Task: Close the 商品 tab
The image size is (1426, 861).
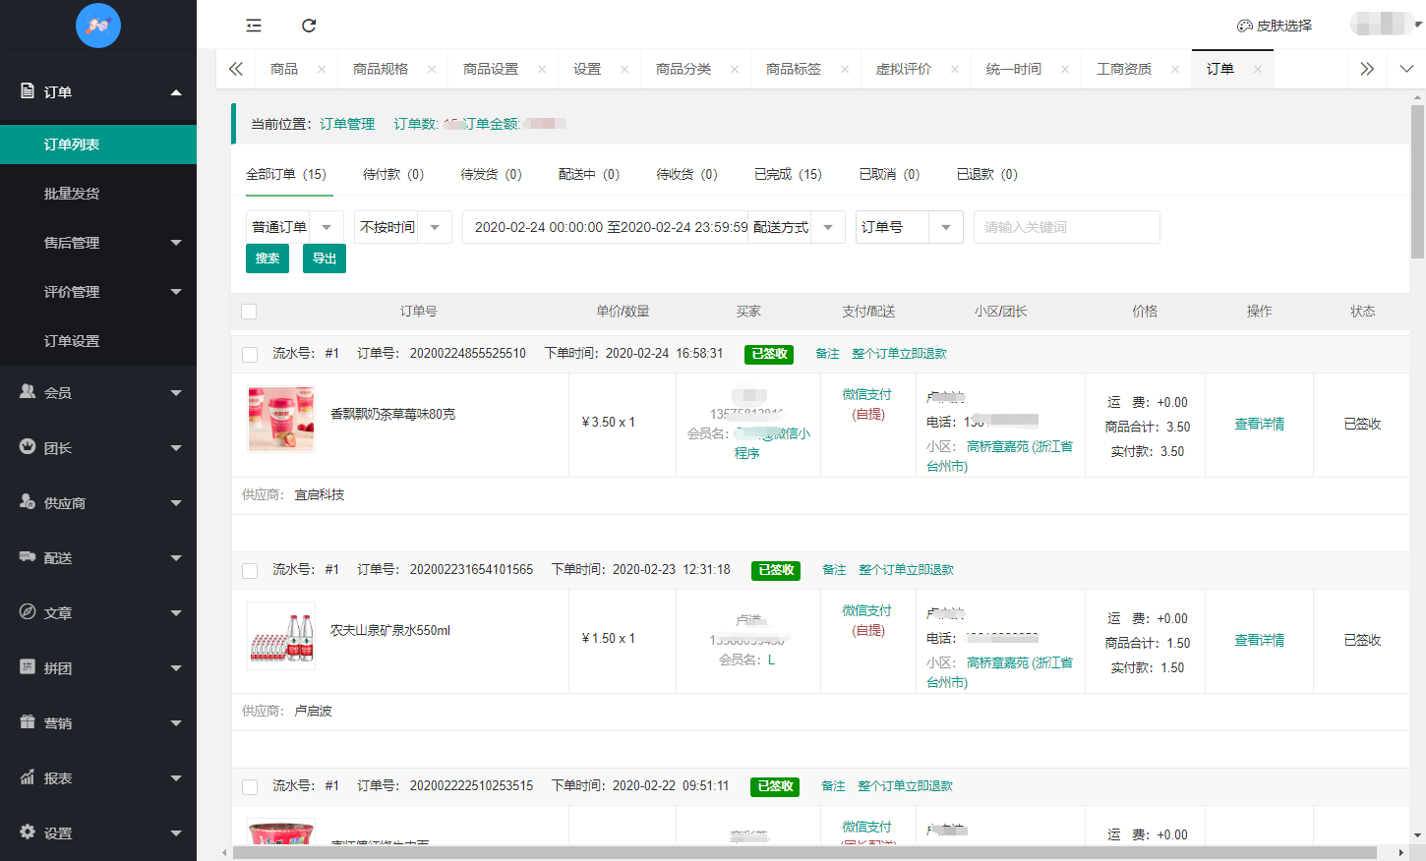Action: coord(322,69)
